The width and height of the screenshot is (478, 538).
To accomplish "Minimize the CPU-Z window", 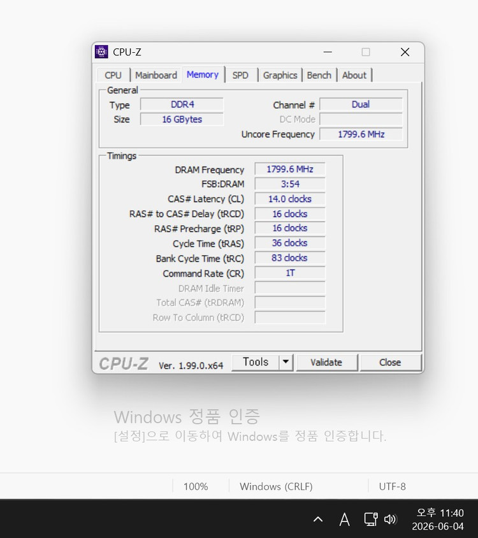I will 328,52.
